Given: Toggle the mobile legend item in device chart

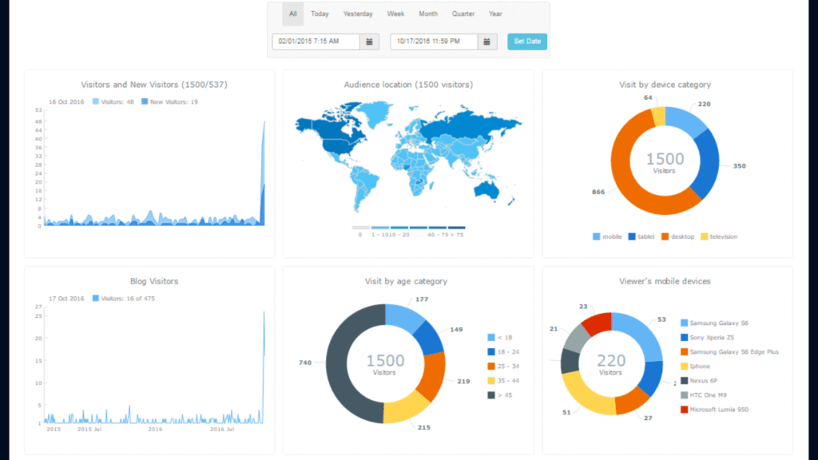Looking at the screenshot, I should pos(607,236).
